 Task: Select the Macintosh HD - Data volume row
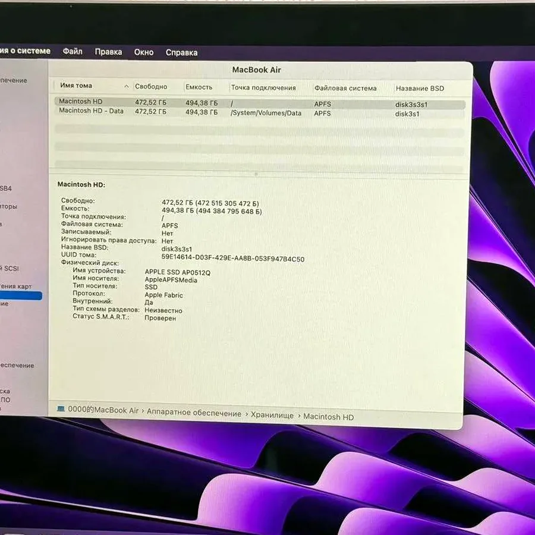click(x=260, y=112)
